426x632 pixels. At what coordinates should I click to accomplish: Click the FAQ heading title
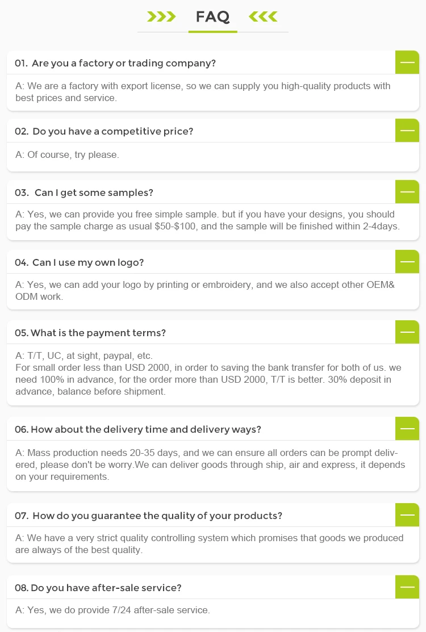pyautogui.click(x=212, y=16)
